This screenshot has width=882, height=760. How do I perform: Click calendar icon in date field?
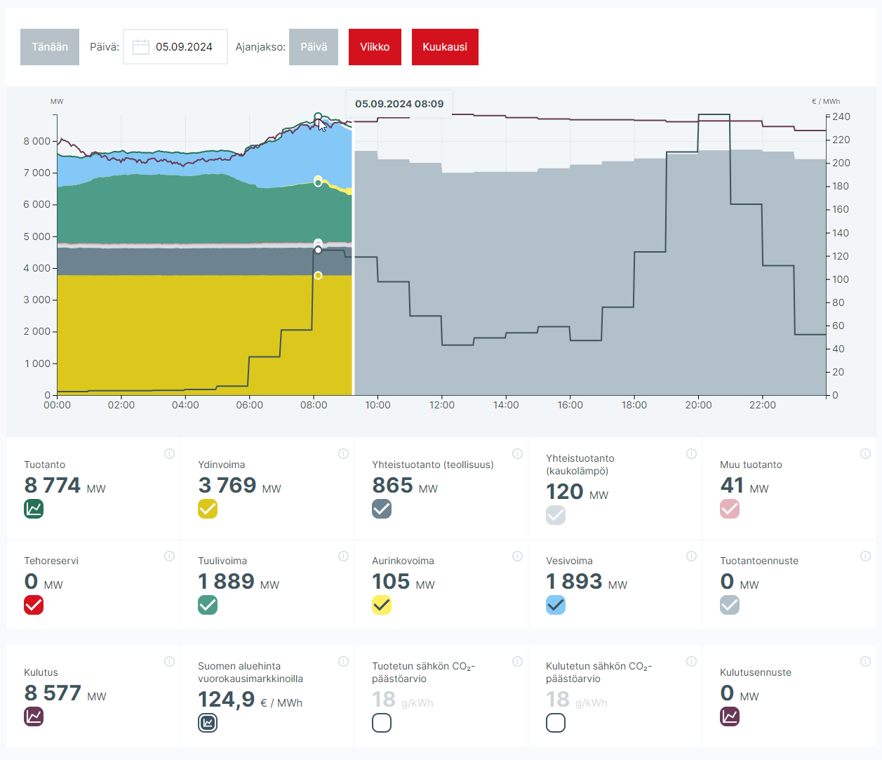[141, 47]
